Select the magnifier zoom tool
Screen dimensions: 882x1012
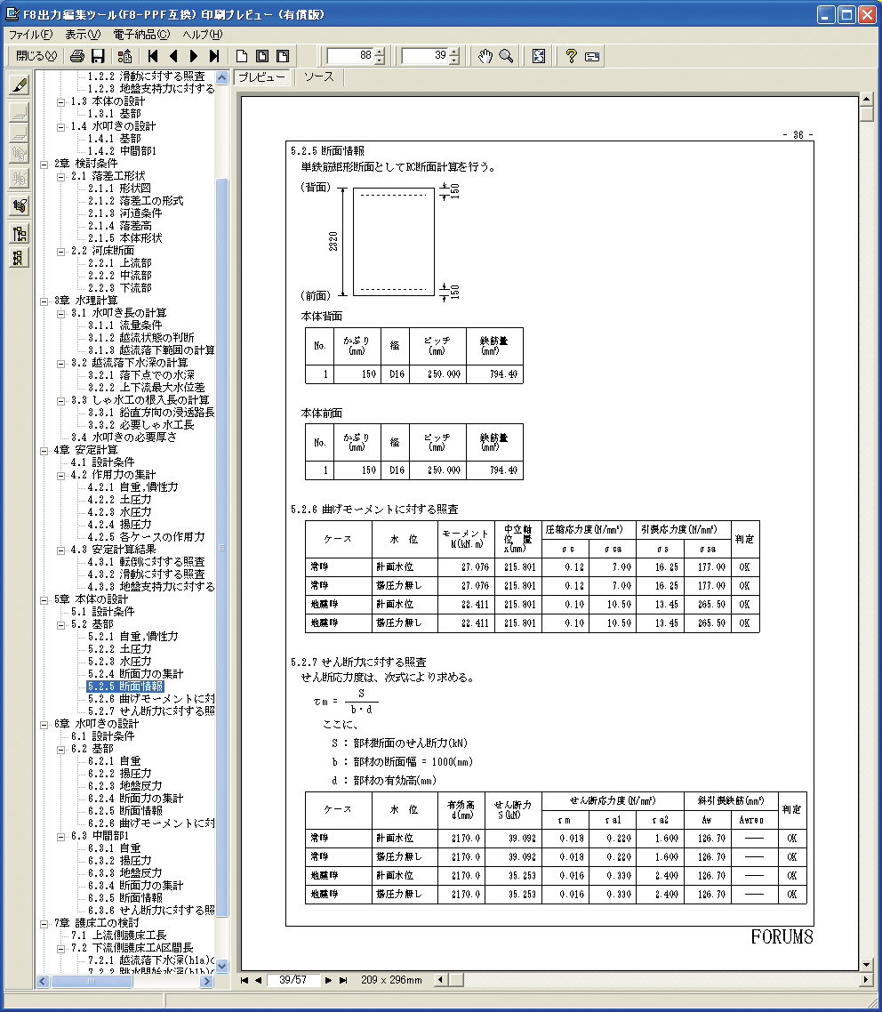pos(507,56)
